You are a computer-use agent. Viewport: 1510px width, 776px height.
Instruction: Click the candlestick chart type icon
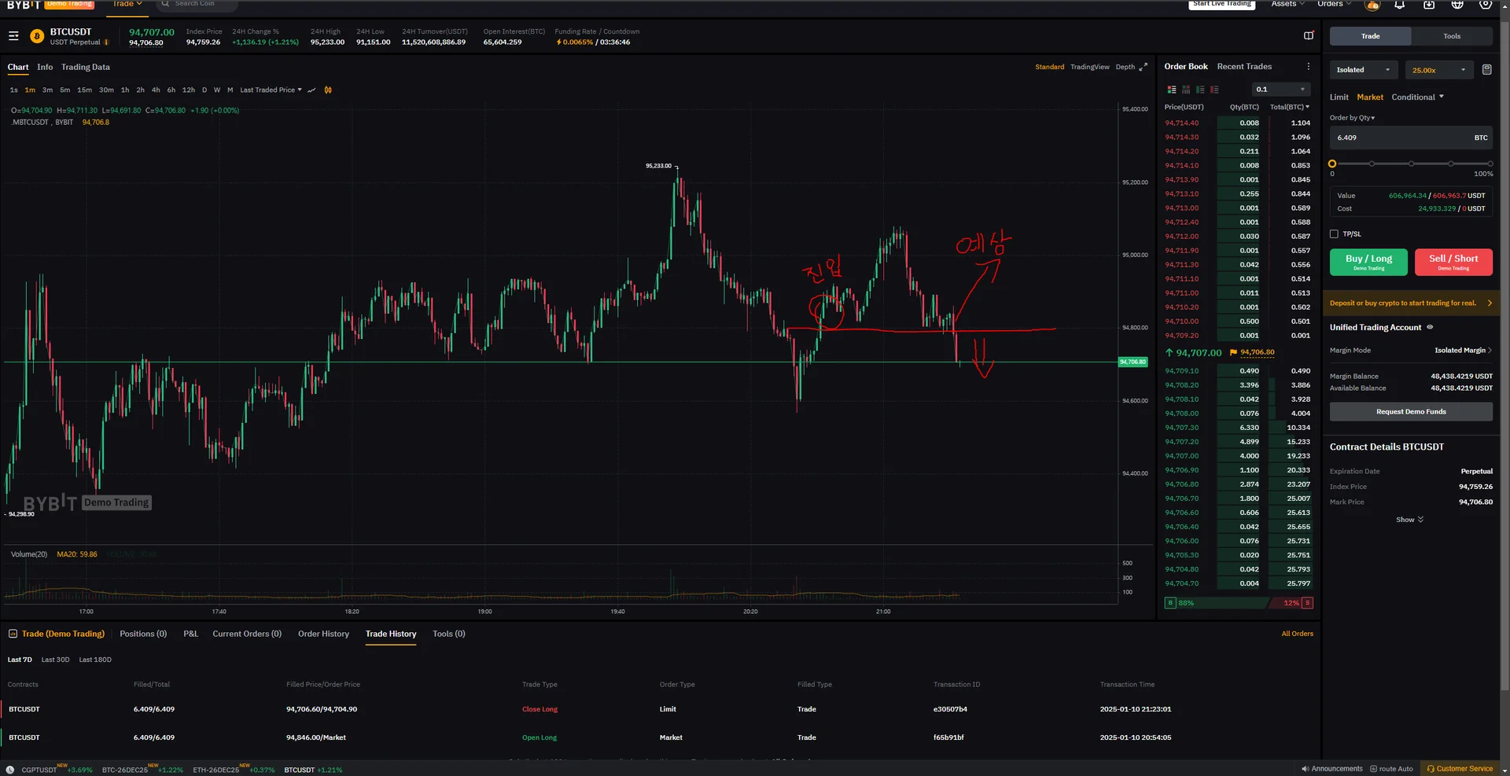coord(328,90)
